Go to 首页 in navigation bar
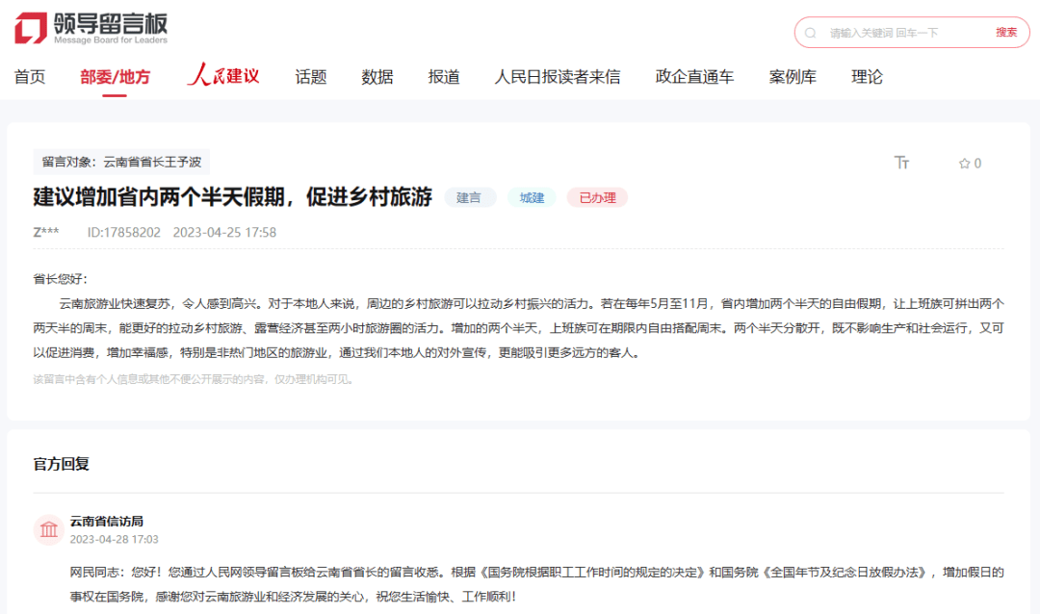Screen dimensions: 1040x614 (x=30, y=77)
